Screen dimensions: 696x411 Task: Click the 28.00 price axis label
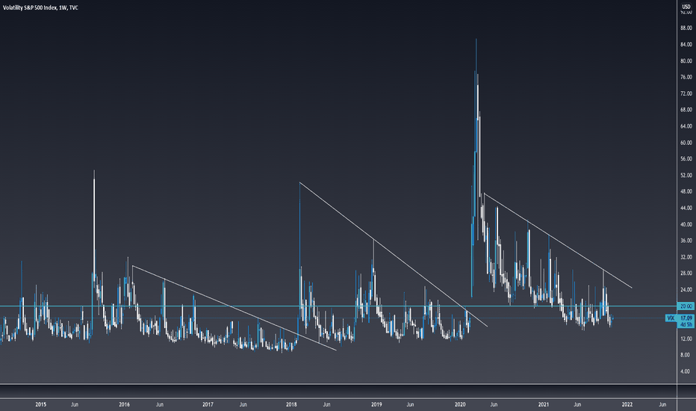point(686,274)
